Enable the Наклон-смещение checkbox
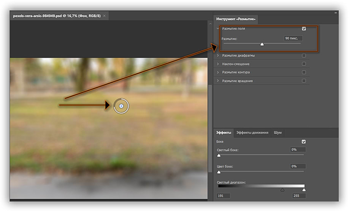This screenshot has height=211, width=349. pyautogui.click(x=304, y=64)
